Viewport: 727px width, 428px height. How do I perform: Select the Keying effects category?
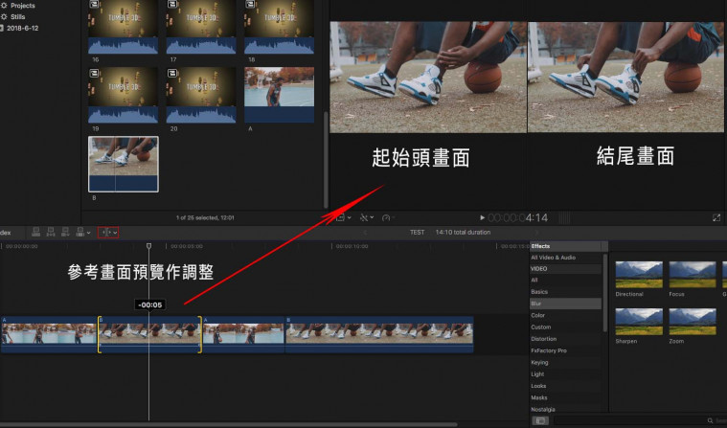point(539,362)
